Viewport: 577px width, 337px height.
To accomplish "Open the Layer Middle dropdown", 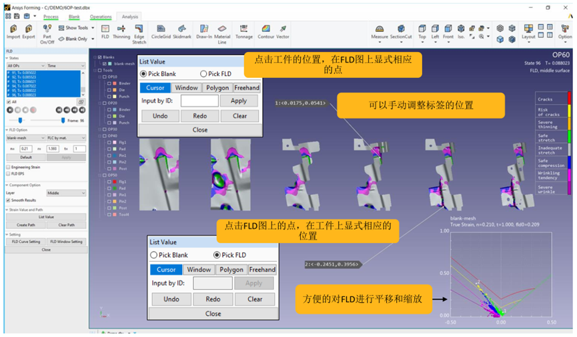I will point(66,193).
